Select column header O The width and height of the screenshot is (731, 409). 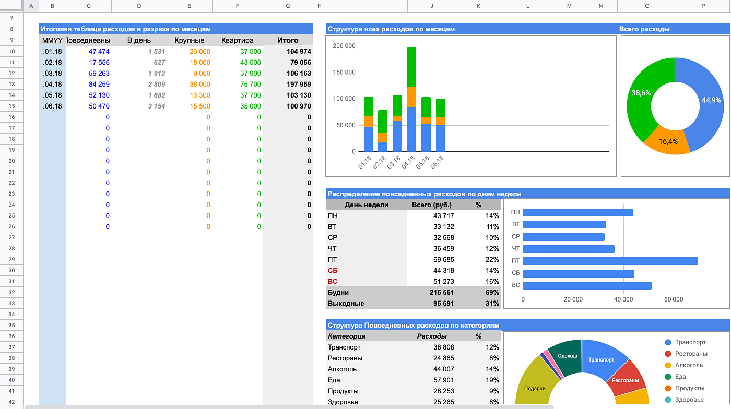[x=647, y=6]
